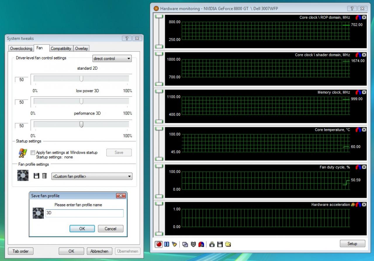Click the standard 2D fan speed slider handle
374x261 pixels.
[x=82, y=79]
